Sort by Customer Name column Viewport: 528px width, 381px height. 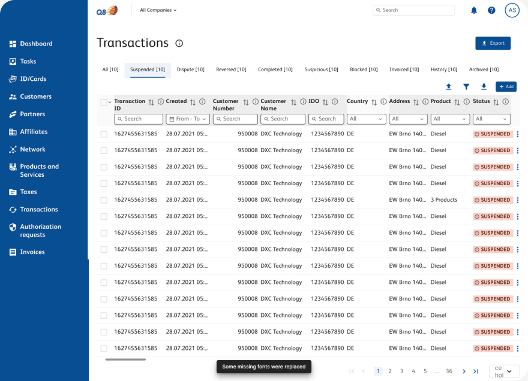coord(293,102)
